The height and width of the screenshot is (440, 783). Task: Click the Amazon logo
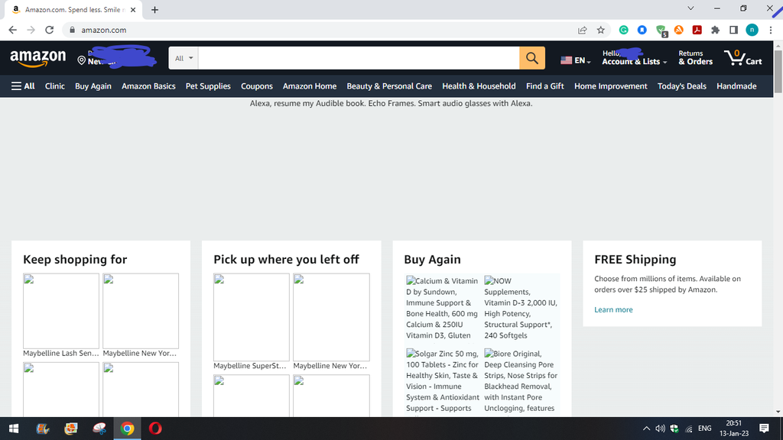[x=38, y=58]
